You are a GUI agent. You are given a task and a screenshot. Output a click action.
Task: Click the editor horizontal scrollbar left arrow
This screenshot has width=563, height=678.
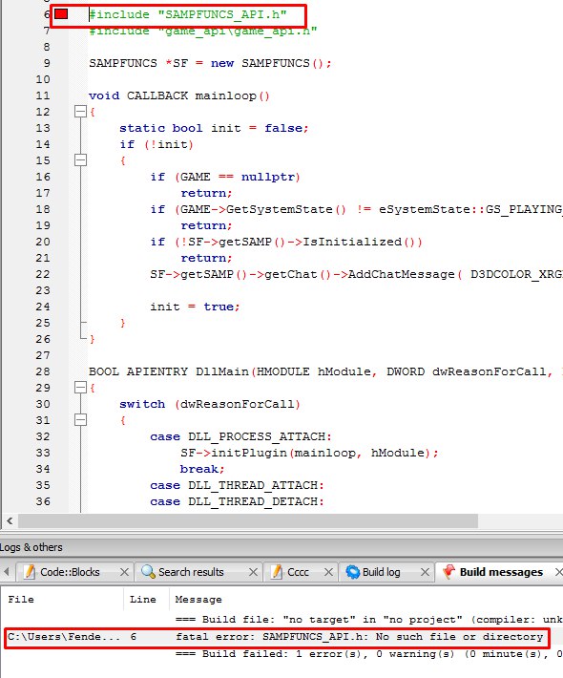click(x=10, y=521)
